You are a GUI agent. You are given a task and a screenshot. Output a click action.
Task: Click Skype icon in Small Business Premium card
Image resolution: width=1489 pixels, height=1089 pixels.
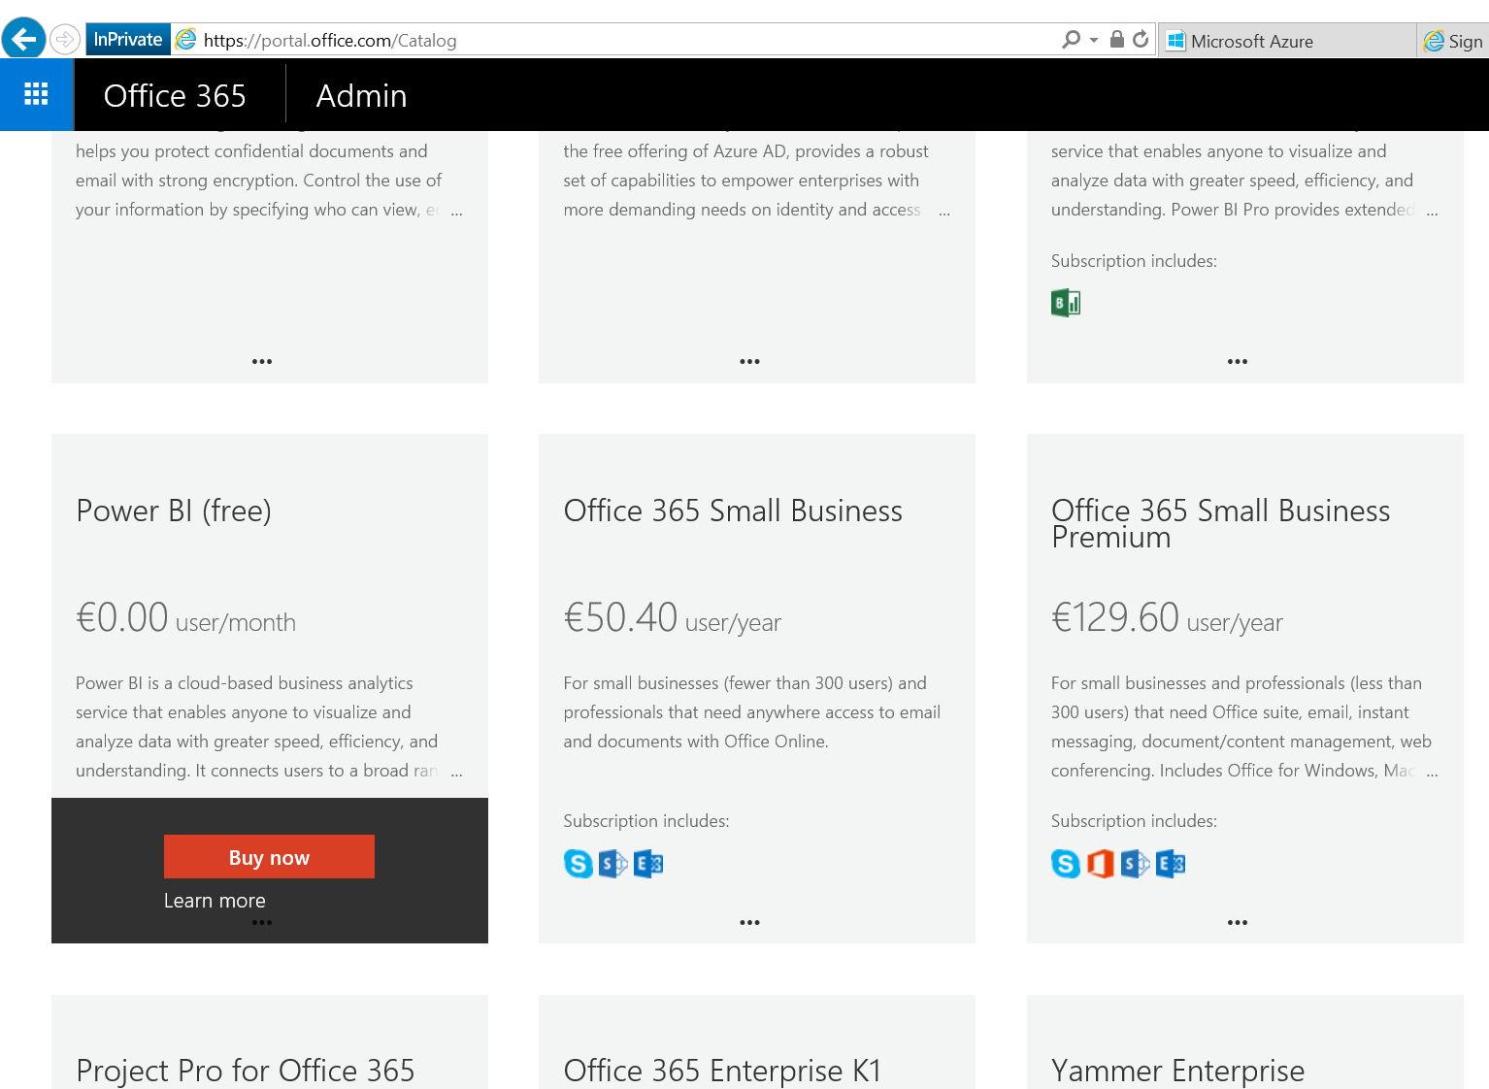(x=1066, y=863)
